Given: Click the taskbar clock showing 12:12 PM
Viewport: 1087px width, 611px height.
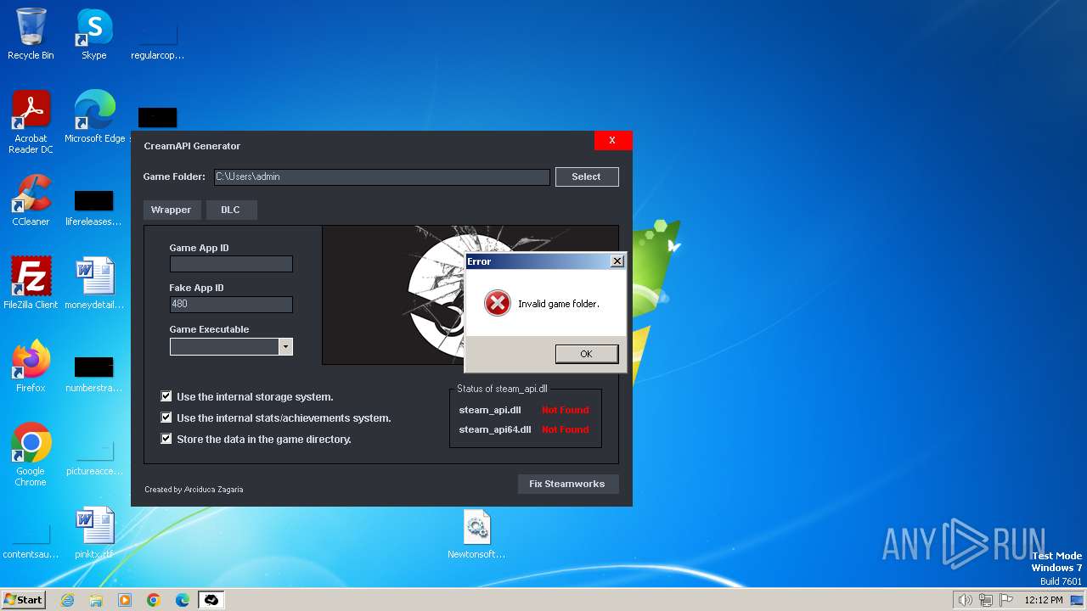Looking at the screenshot, I should 1044,600.
